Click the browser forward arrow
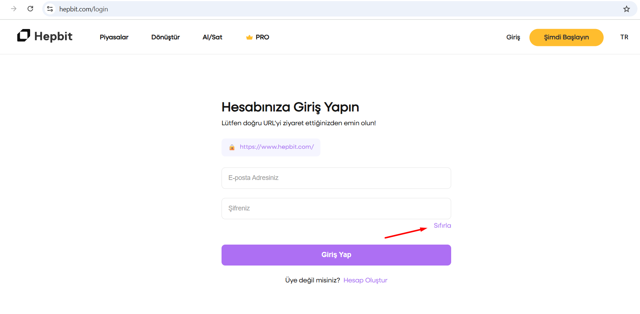Screen dimensions: 640x314 (14, 9)
